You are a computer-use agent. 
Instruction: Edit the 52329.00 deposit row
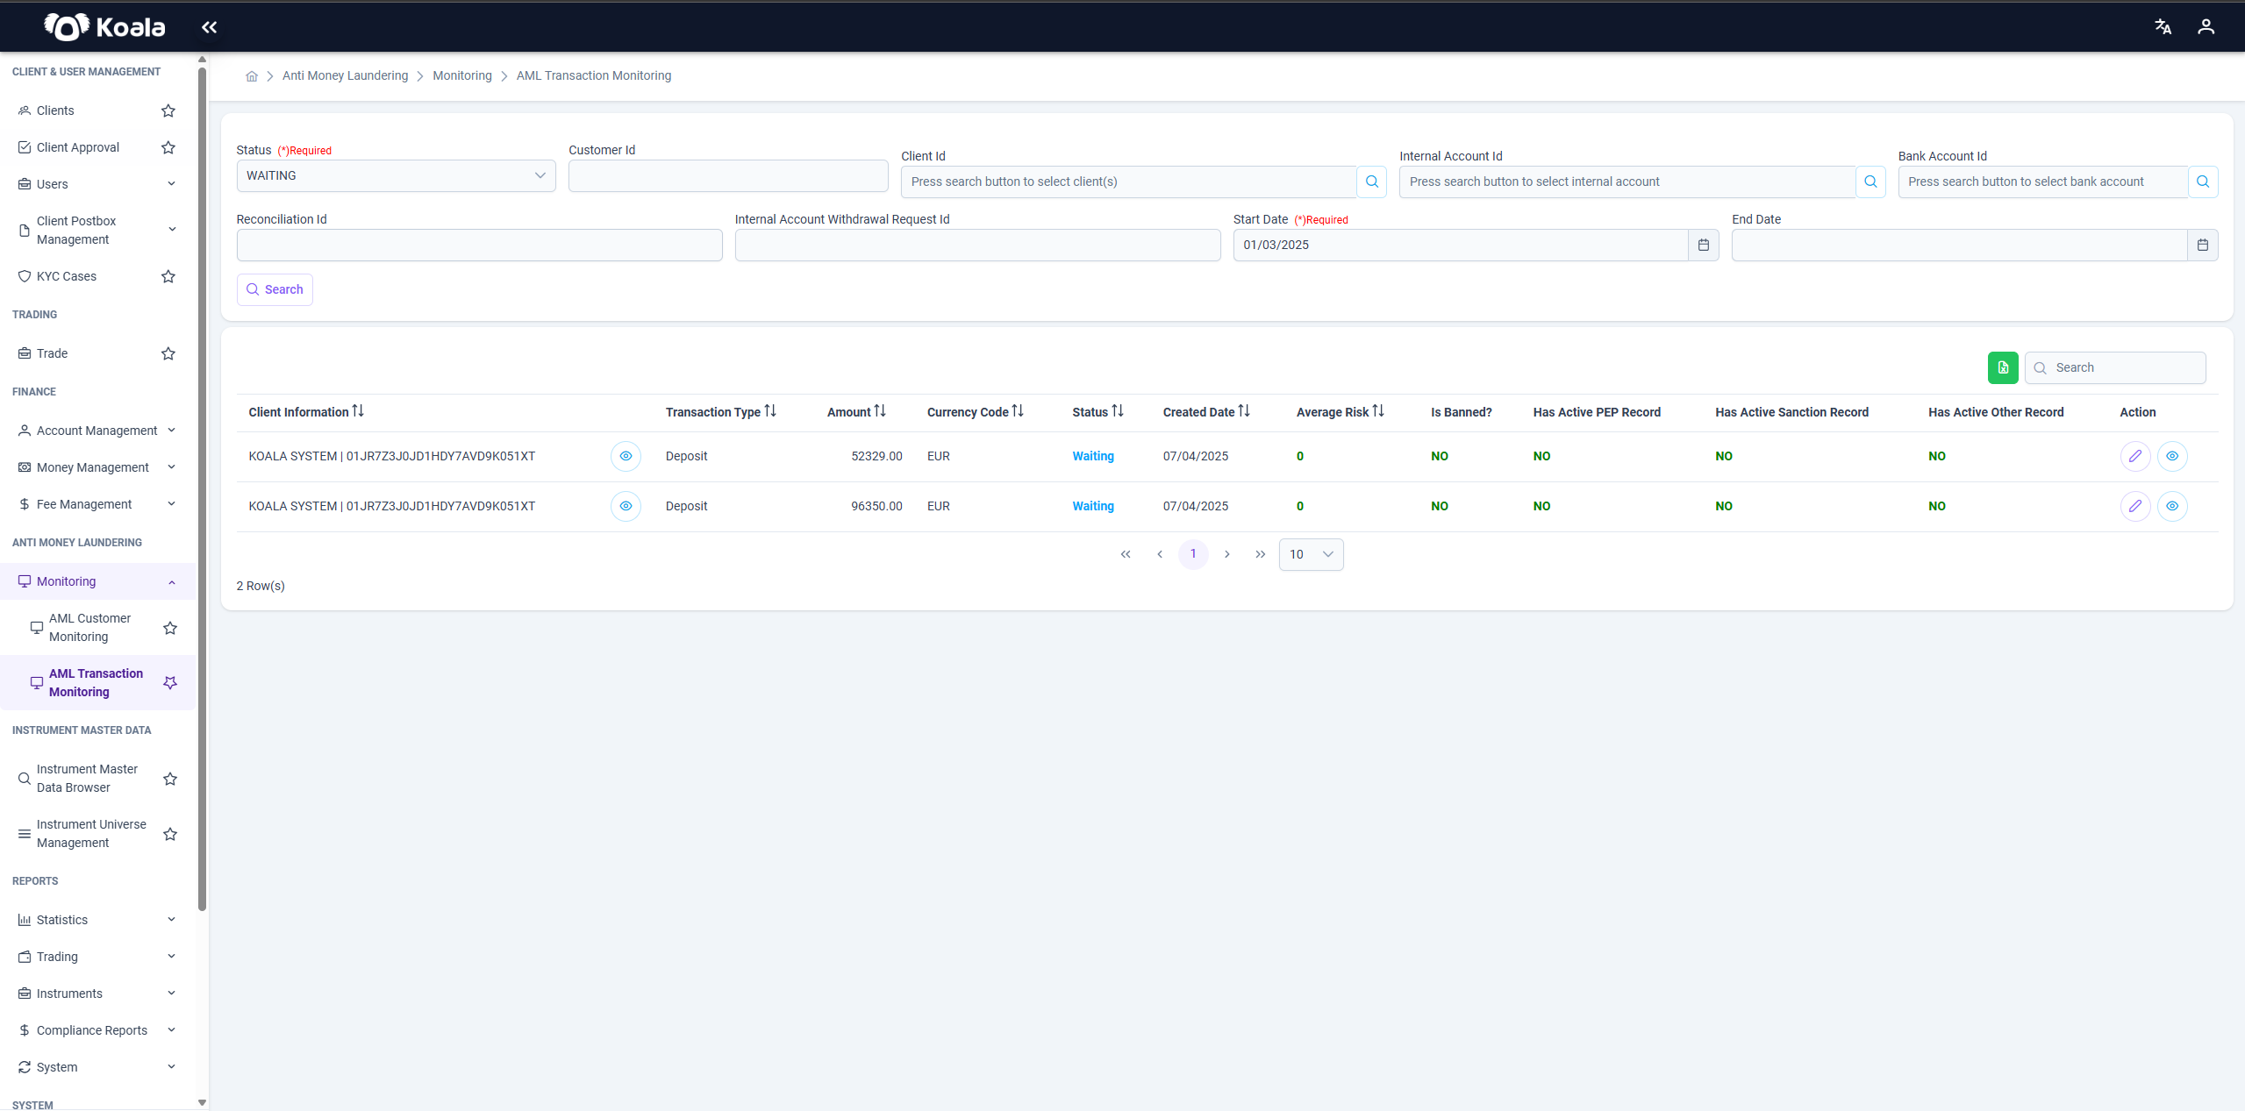click(2135, 456)
